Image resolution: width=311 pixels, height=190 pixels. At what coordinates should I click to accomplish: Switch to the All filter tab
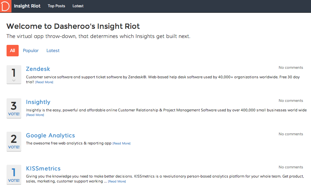(12, 50)
